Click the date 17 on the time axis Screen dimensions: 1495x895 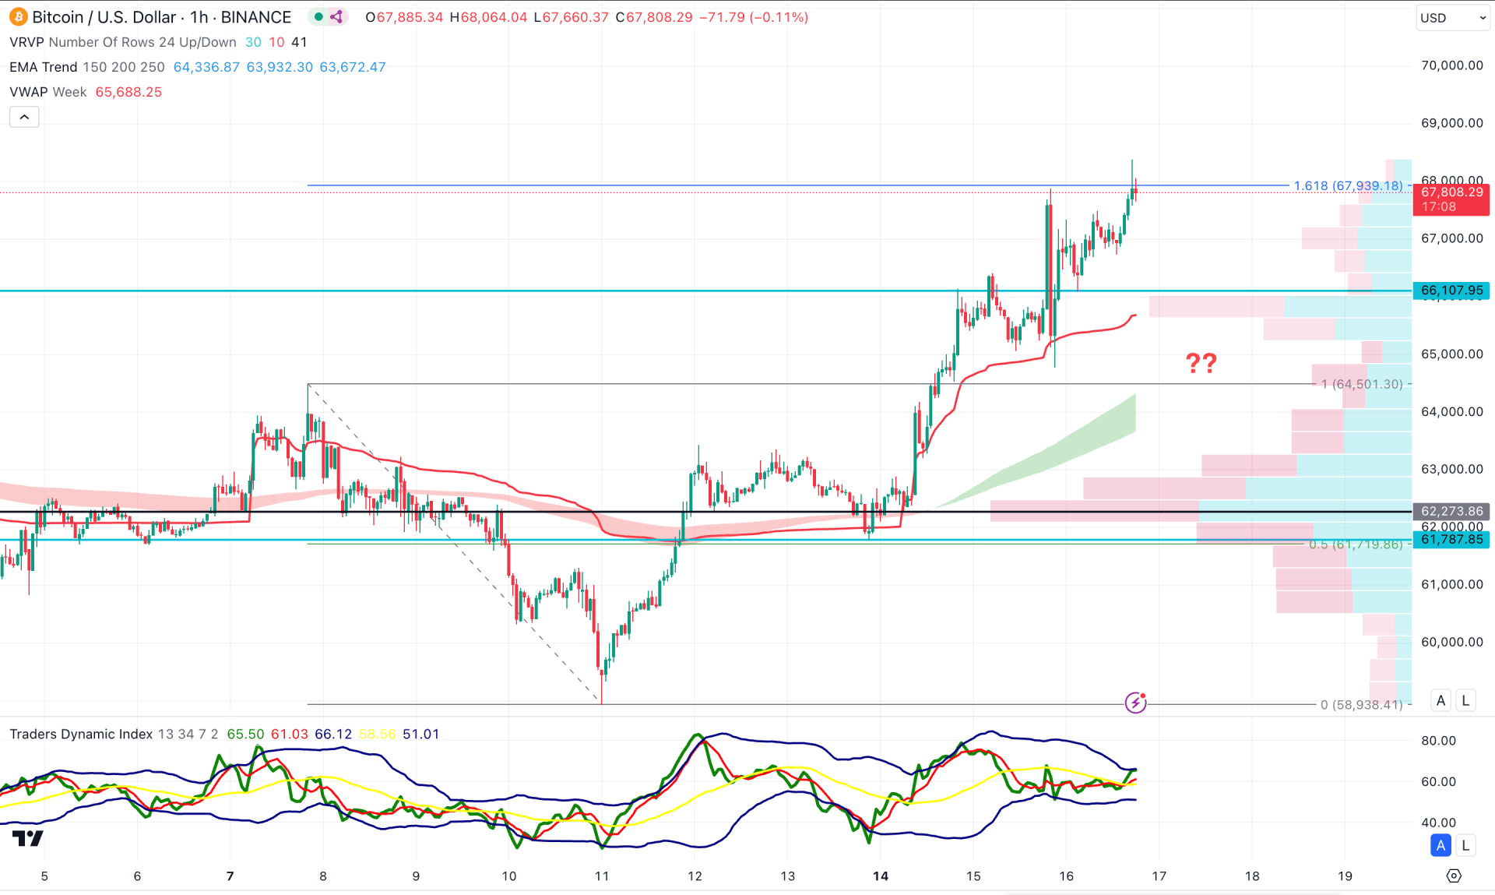point(1159,876)
